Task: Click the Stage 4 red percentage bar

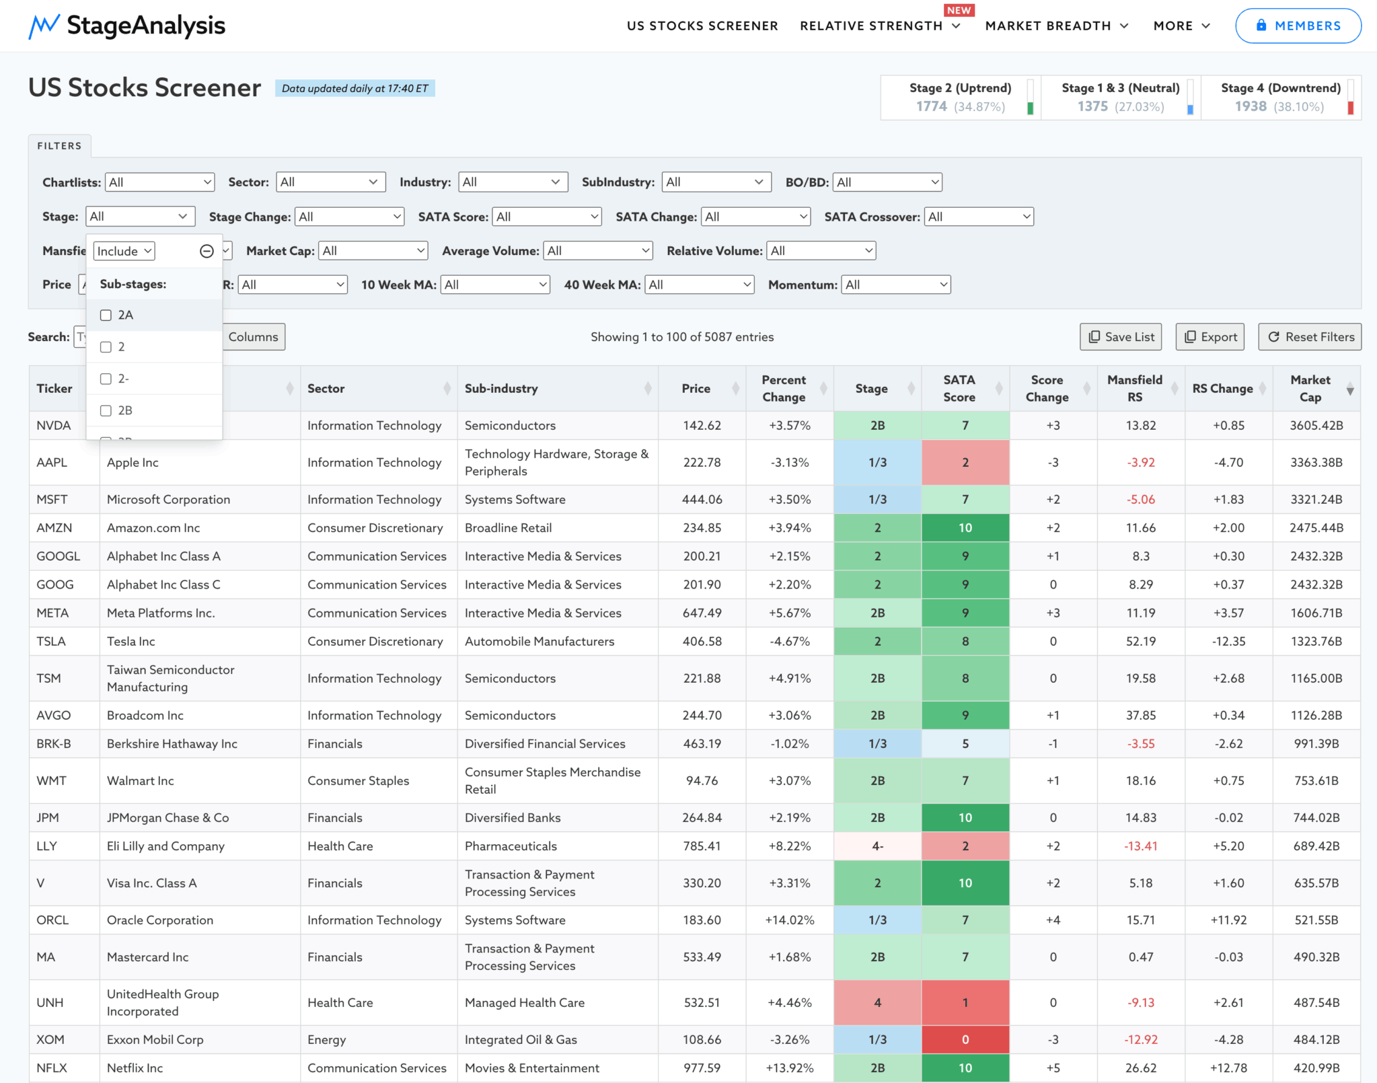Action: 1350,108
